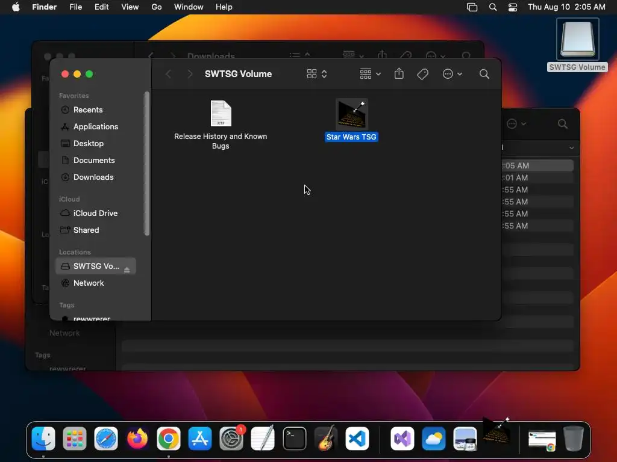
Task: Open TextEdit from the Dock
Action: (263, 438)
